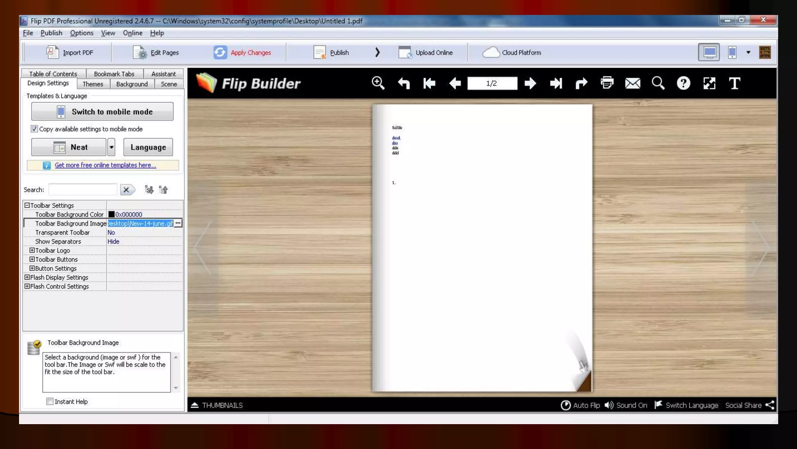Switch to the Background tab

132,84
